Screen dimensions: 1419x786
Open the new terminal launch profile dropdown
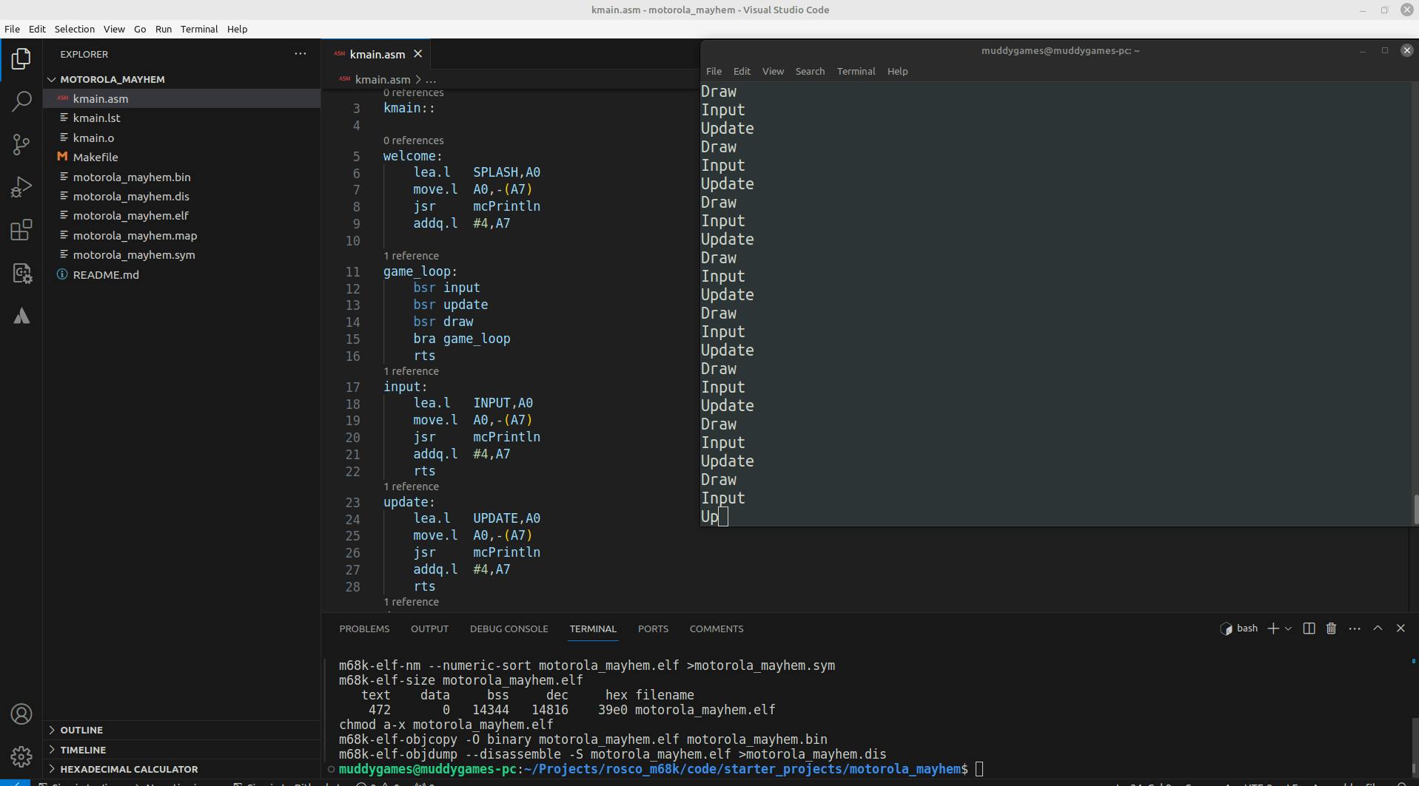pyautogui.click(x=1289, y=629)
